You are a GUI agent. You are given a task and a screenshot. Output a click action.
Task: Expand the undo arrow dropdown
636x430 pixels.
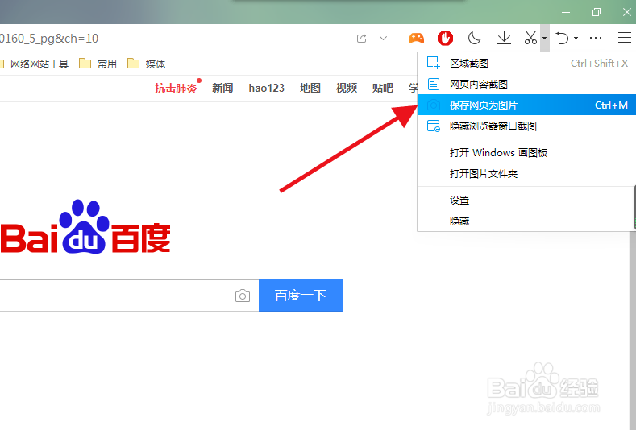tap(576, 39)
